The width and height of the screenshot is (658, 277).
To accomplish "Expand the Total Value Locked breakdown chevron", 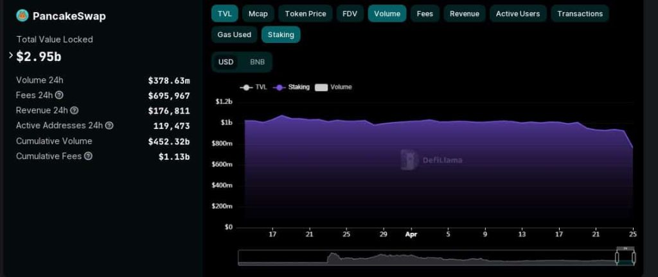I will (x=11, y=56).
